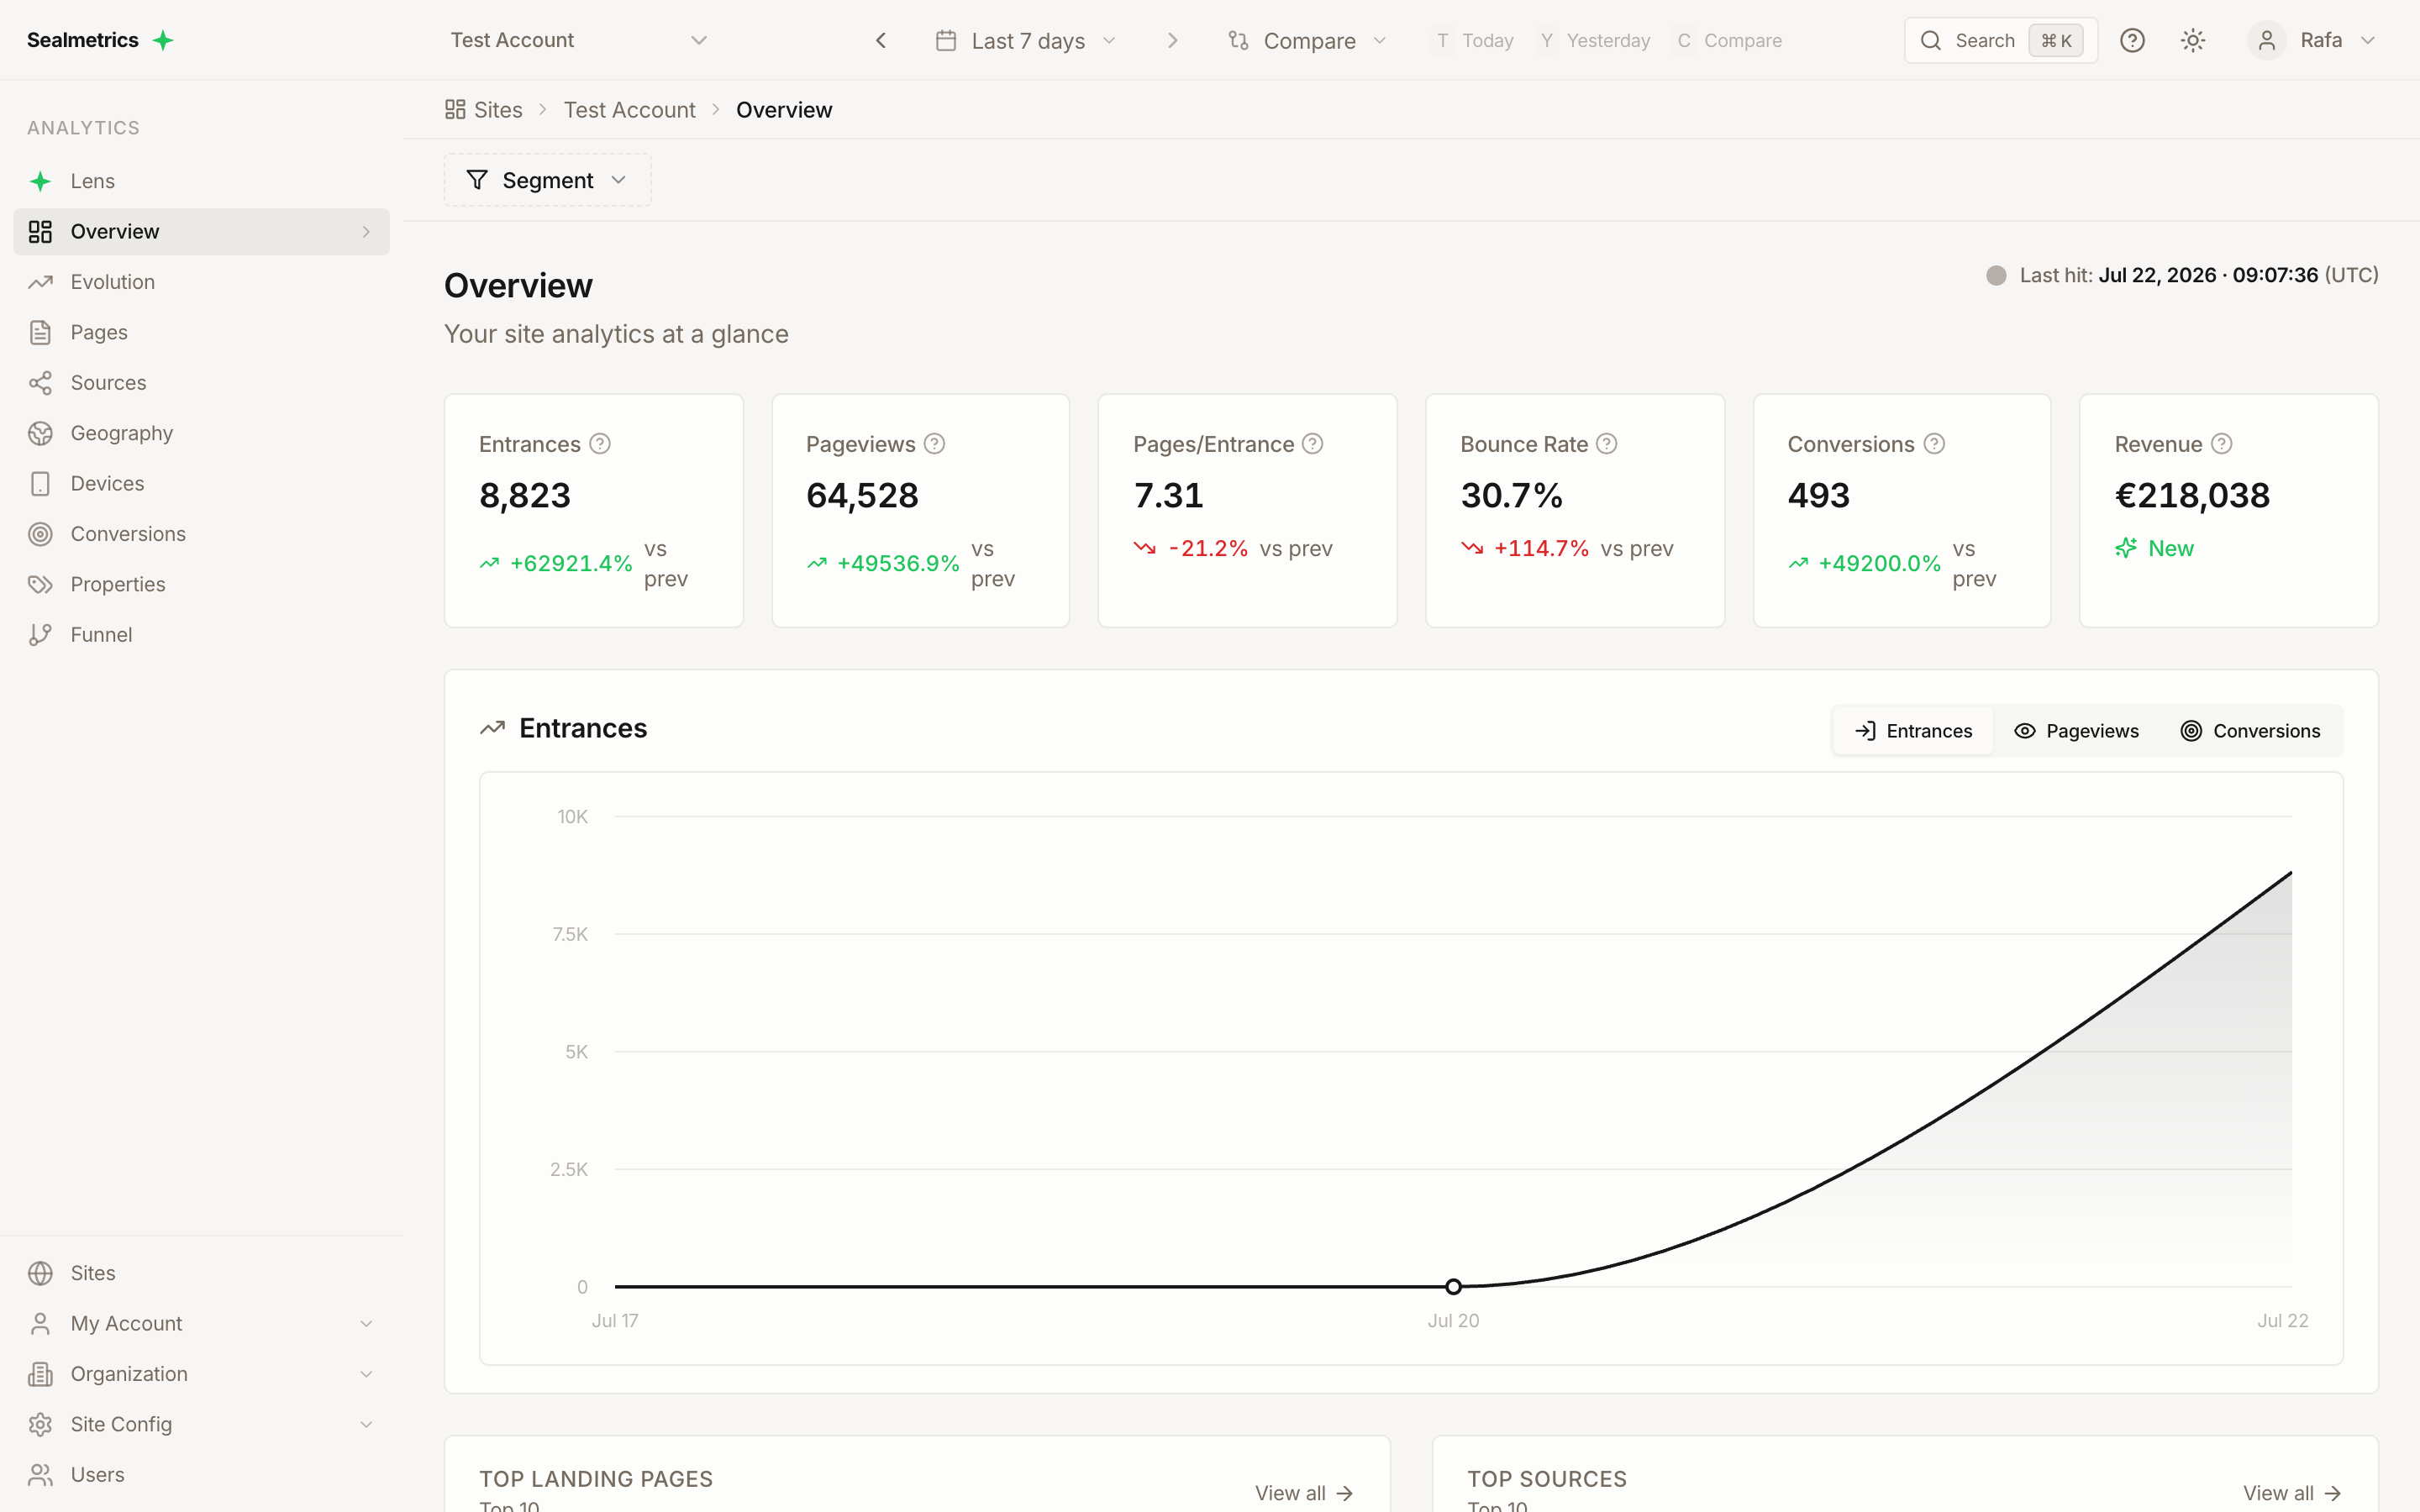
Task: Open the Lens sparkle icon
Action: 40,181
